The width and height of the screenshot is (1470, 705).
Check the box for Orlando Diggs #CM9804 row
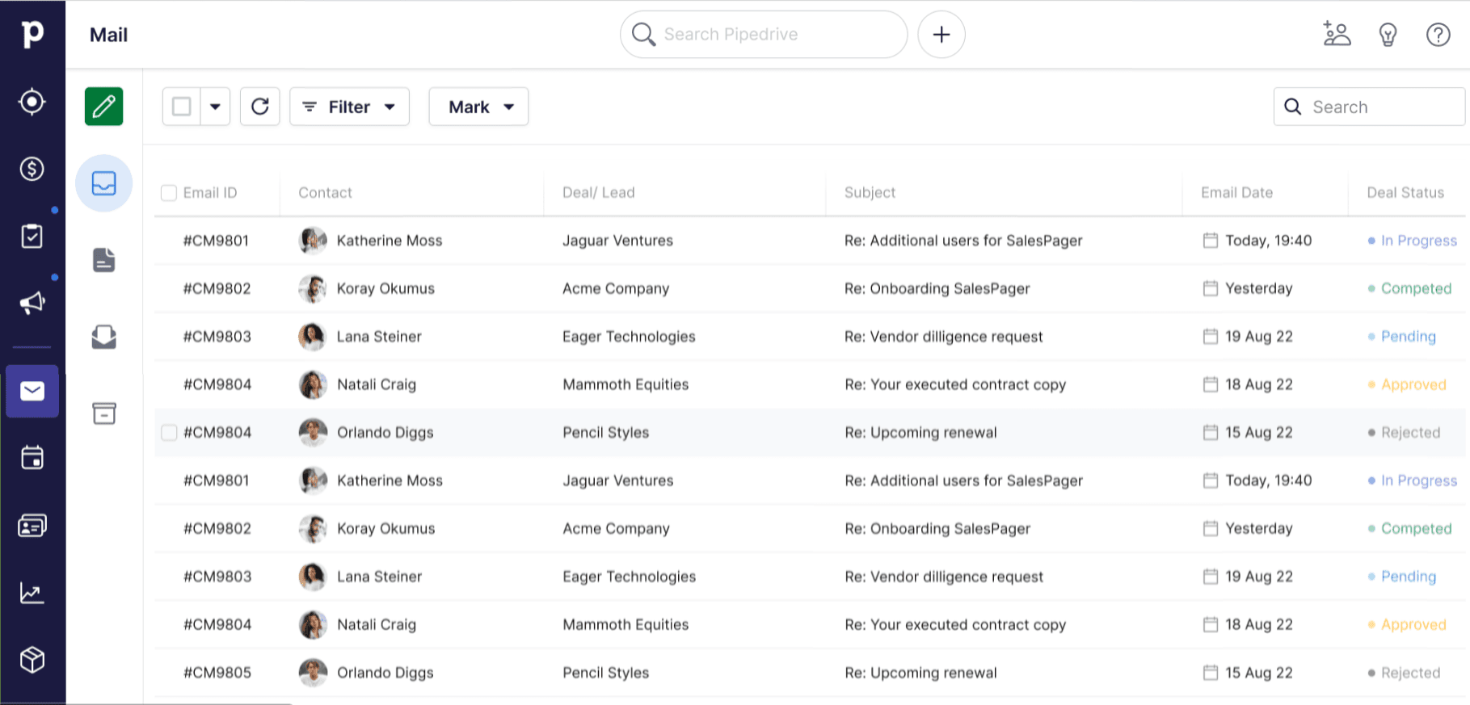169,433
